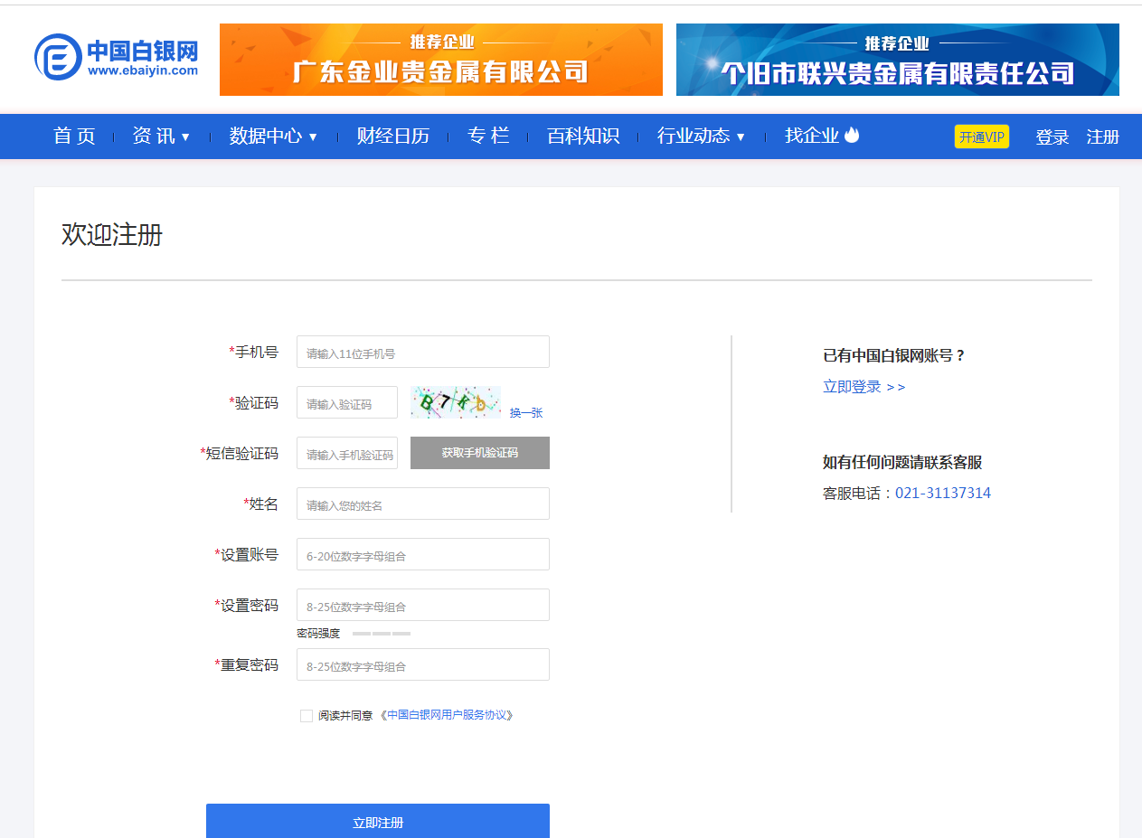Focus the 设置密码 input field
This screenshot has height=838, width=1142.
click(422, 605)
